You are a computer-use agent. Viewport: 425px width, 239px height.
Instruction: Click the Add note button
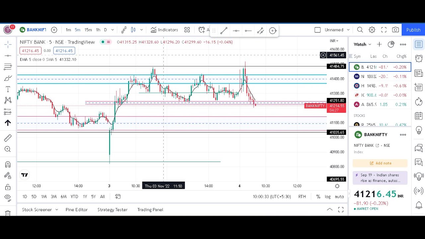point(380,163)
